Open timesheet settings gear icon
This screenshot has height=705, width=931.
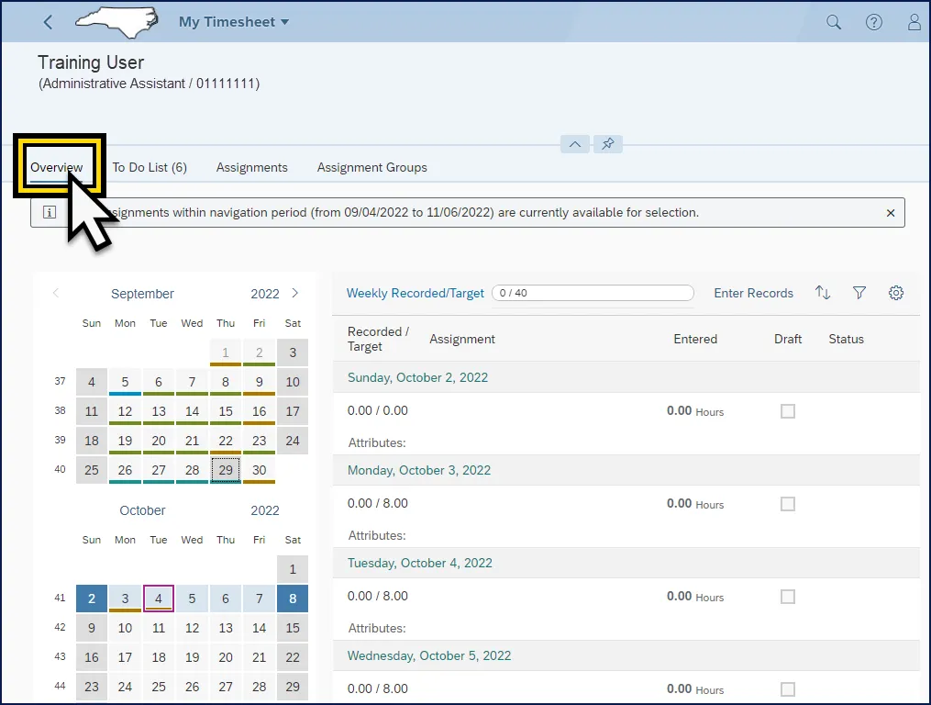pos(896,293)
